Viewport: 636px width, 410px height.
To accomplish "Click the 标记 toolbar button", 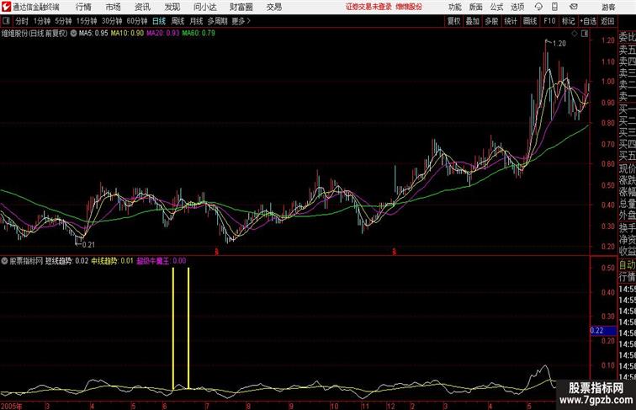I will [x=568, y=21].
